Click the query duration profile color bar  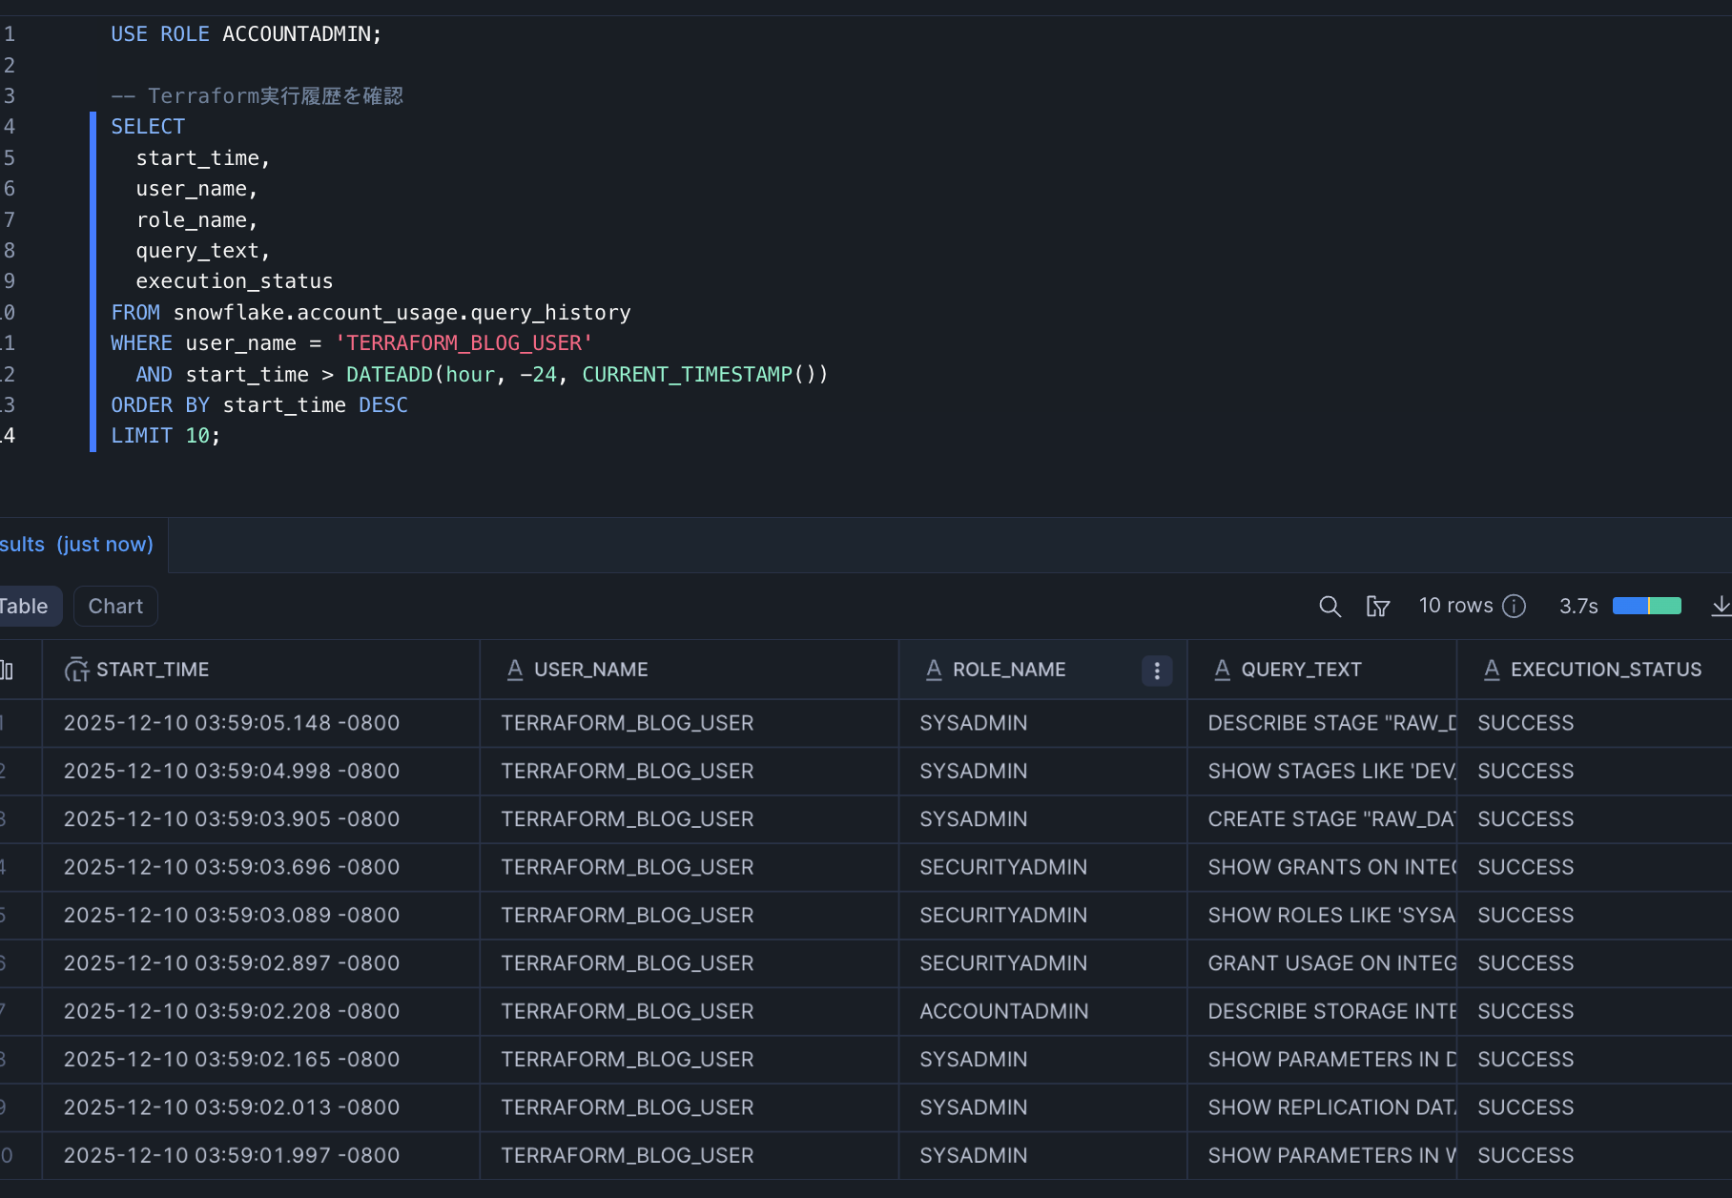1646,607
